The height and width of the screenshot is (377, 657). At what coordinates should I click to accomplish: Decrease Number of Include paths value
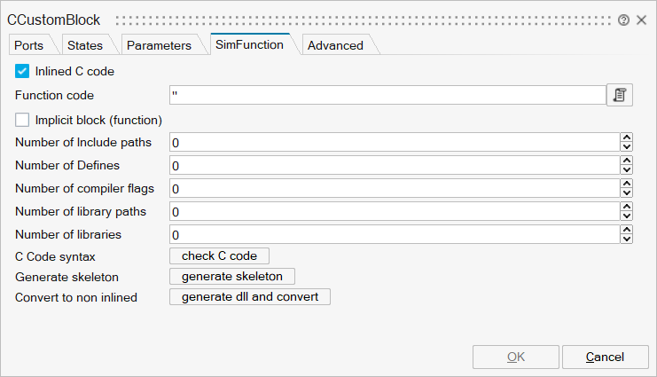[x=627, y=147]
